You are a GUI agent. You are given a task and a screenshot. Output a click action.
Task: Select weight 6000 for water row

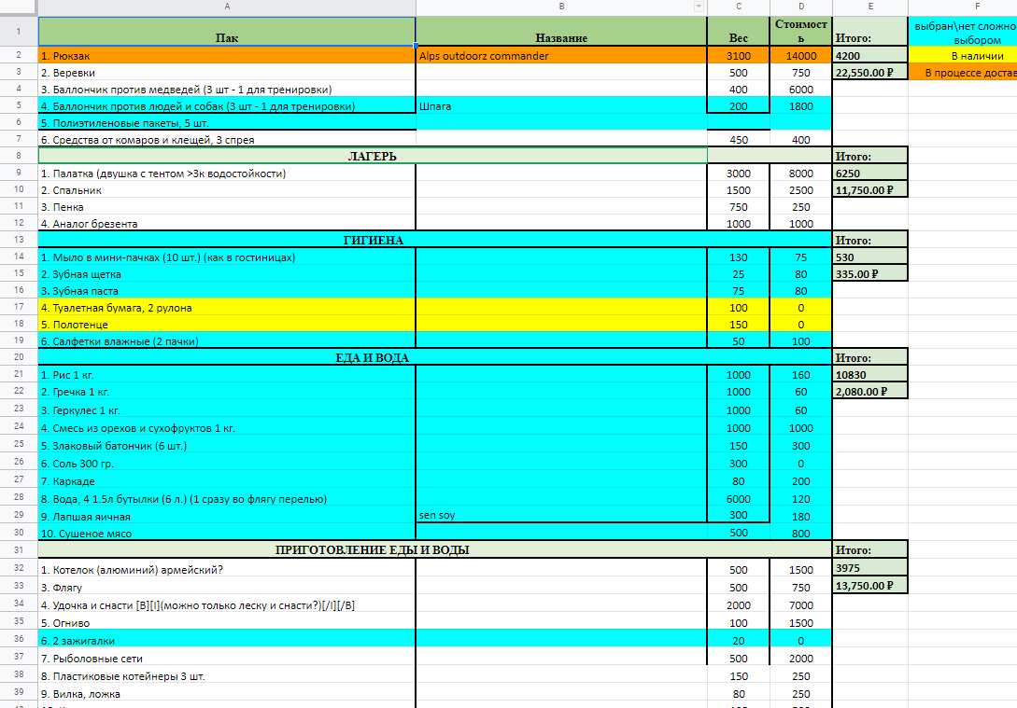pyautogui.click(x=738, y=499)
